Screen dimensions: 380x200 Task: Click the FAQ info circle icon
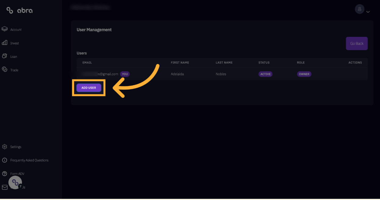click(x=5, y=160)
